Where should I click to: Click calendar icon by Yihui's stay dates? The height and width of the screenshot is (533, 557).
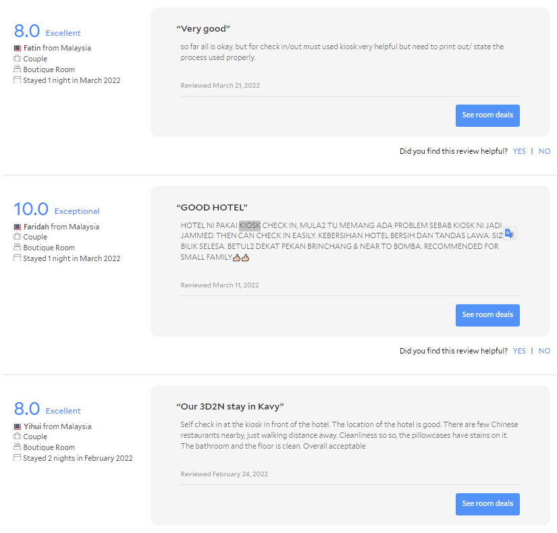click(x=18, y=458)
